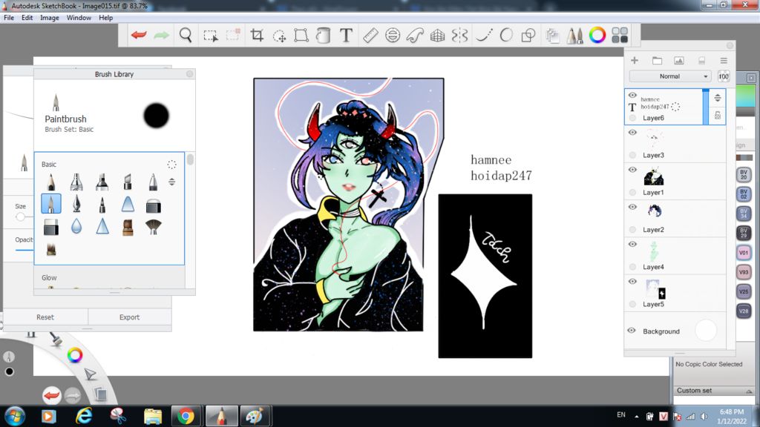Viewport: 760px width, 427px height.
Task: Click the layer opacity value 100
Action: (723, 76)
